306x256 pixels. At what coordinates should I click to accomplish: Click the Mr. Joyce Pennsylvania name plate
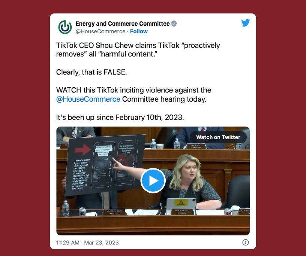point(196,146)
